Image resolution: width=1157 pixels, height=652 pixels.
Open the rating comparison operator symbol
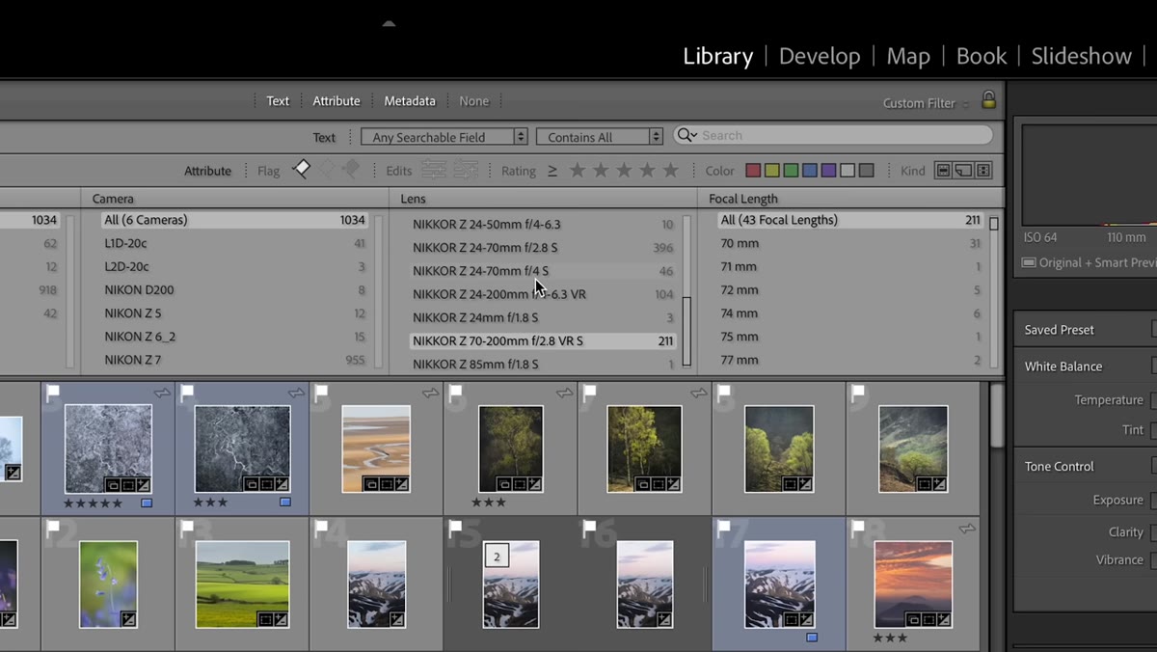tap(552, 171)
